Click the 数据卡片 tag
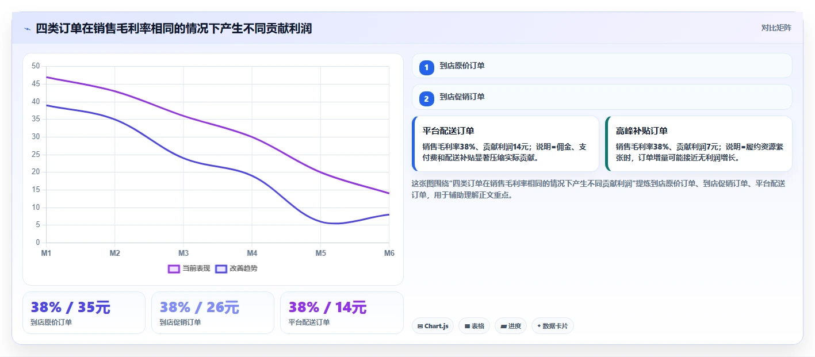The image size is (815, 357). coord(552,326)
